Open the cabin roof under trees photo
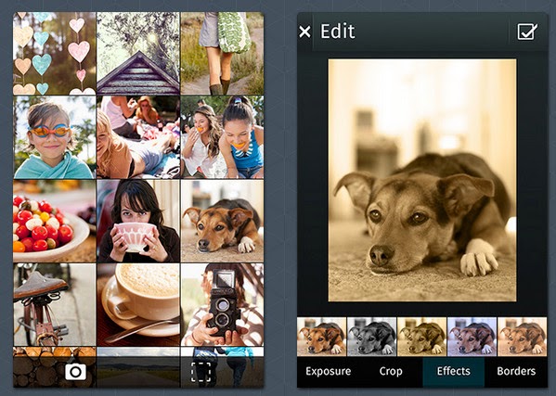 [x=138, y=54]
